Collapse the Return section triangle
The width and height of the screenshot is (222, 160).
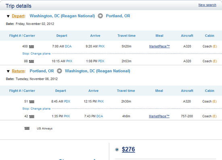click(x=8, y=71)
